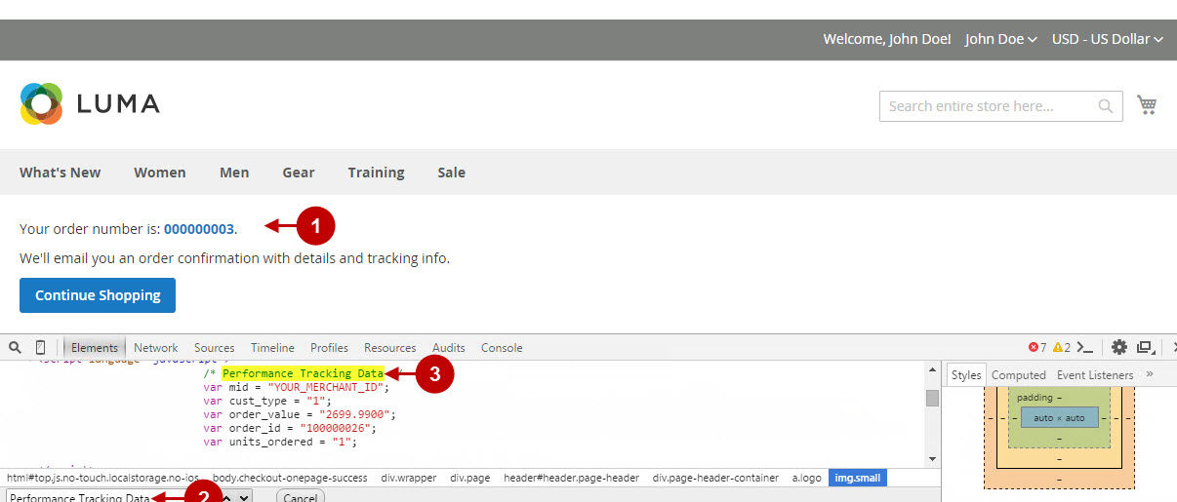Select header#header.page-header breadcrumb
The width and height of the screenshot is (1177, 502).
point(572,478)
